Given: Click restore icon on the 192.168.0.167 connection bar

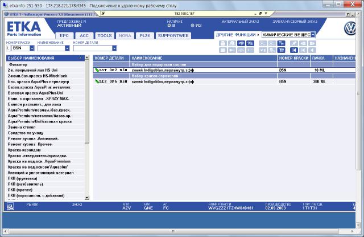Looking at the screenshot, I should coord(260,14).
